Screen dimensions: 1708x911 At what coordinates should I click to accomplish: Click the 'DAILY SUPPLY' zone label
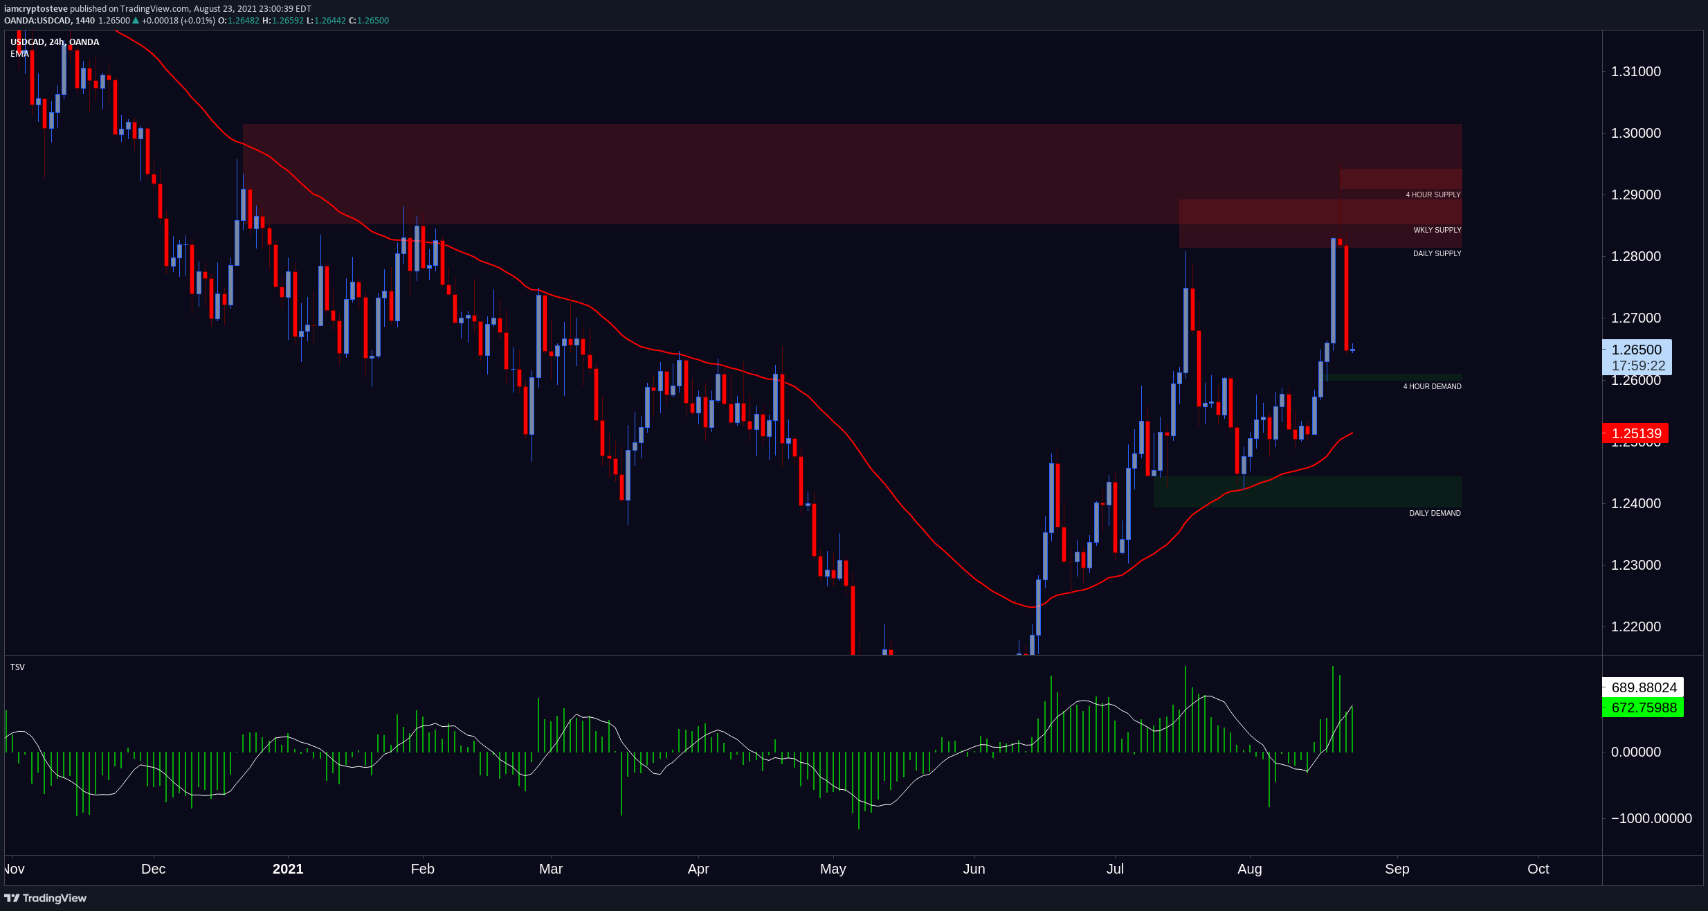tap(1437, 253)
